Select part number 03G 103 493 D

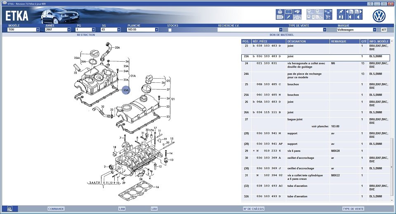(x=269, y=196)
